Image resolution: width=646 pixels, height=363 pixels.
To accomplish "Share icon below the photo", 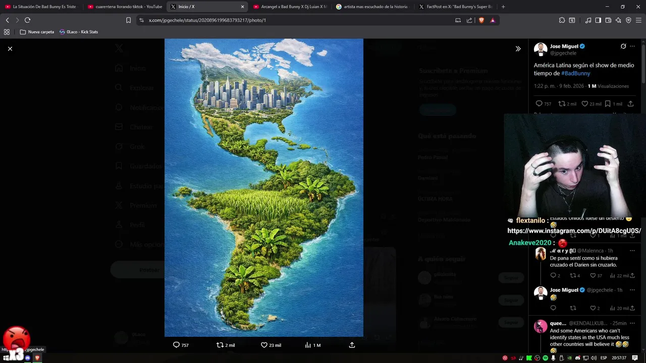I will [x=352, y=345].
